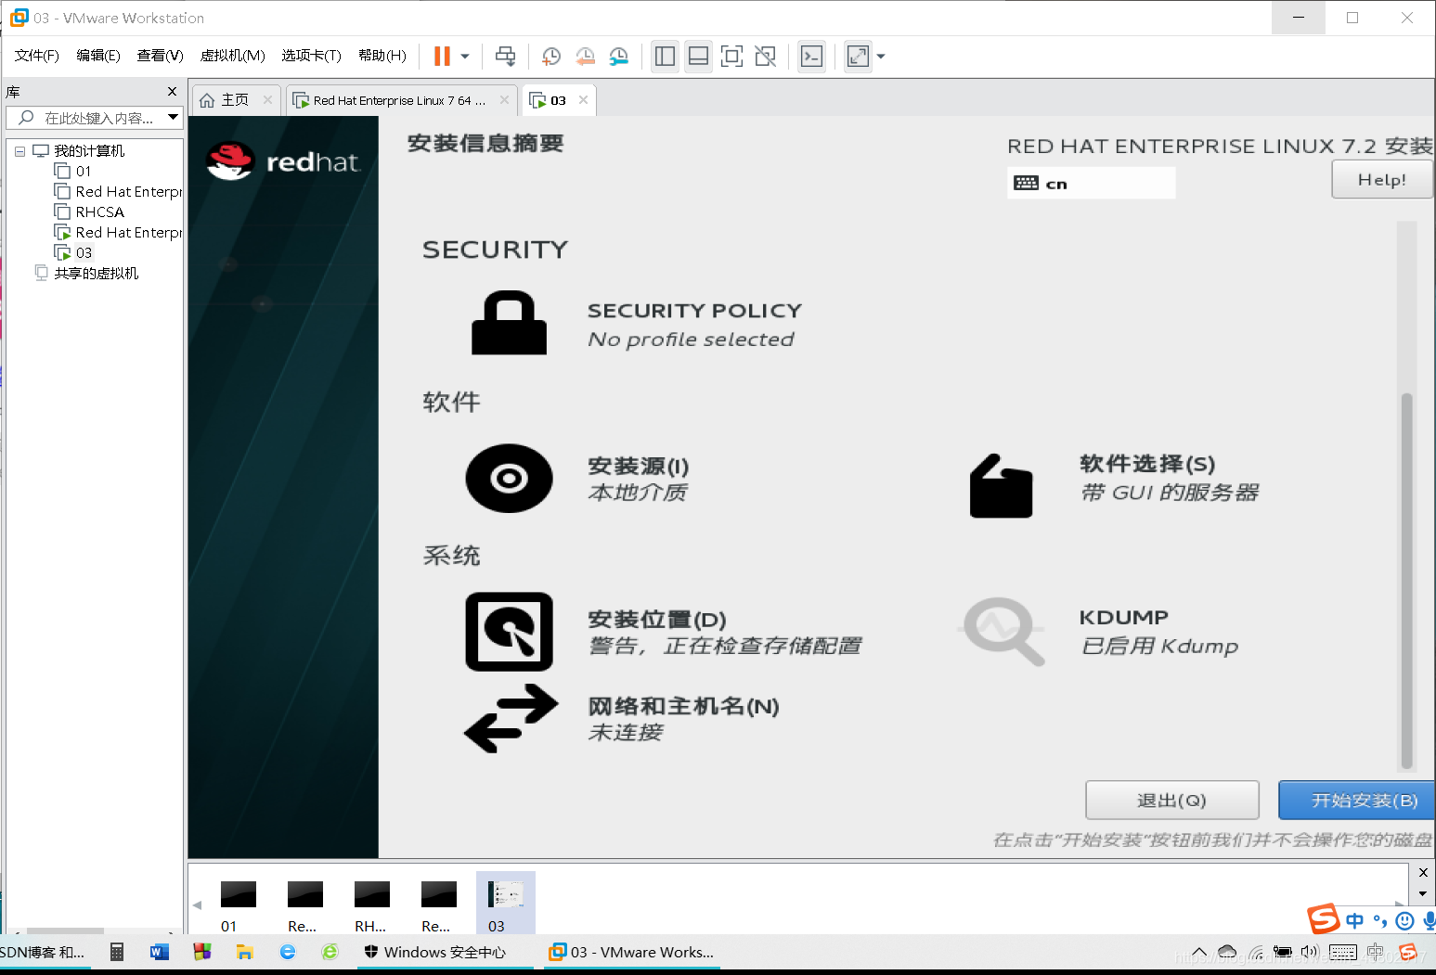Open Internet Explorer from the taskbar

[x=288, y=952]
